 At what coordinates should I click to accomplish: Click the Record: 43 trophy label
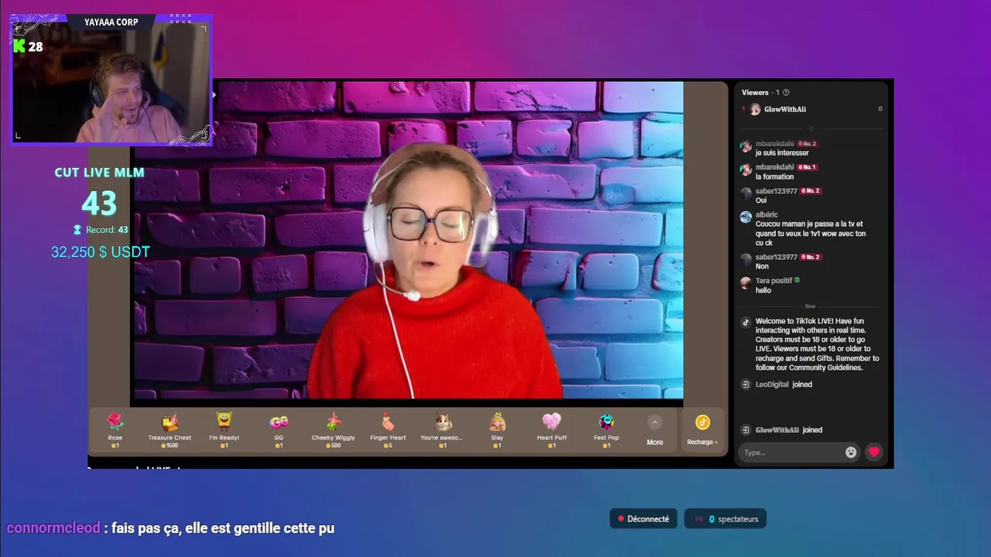(100, 230)
